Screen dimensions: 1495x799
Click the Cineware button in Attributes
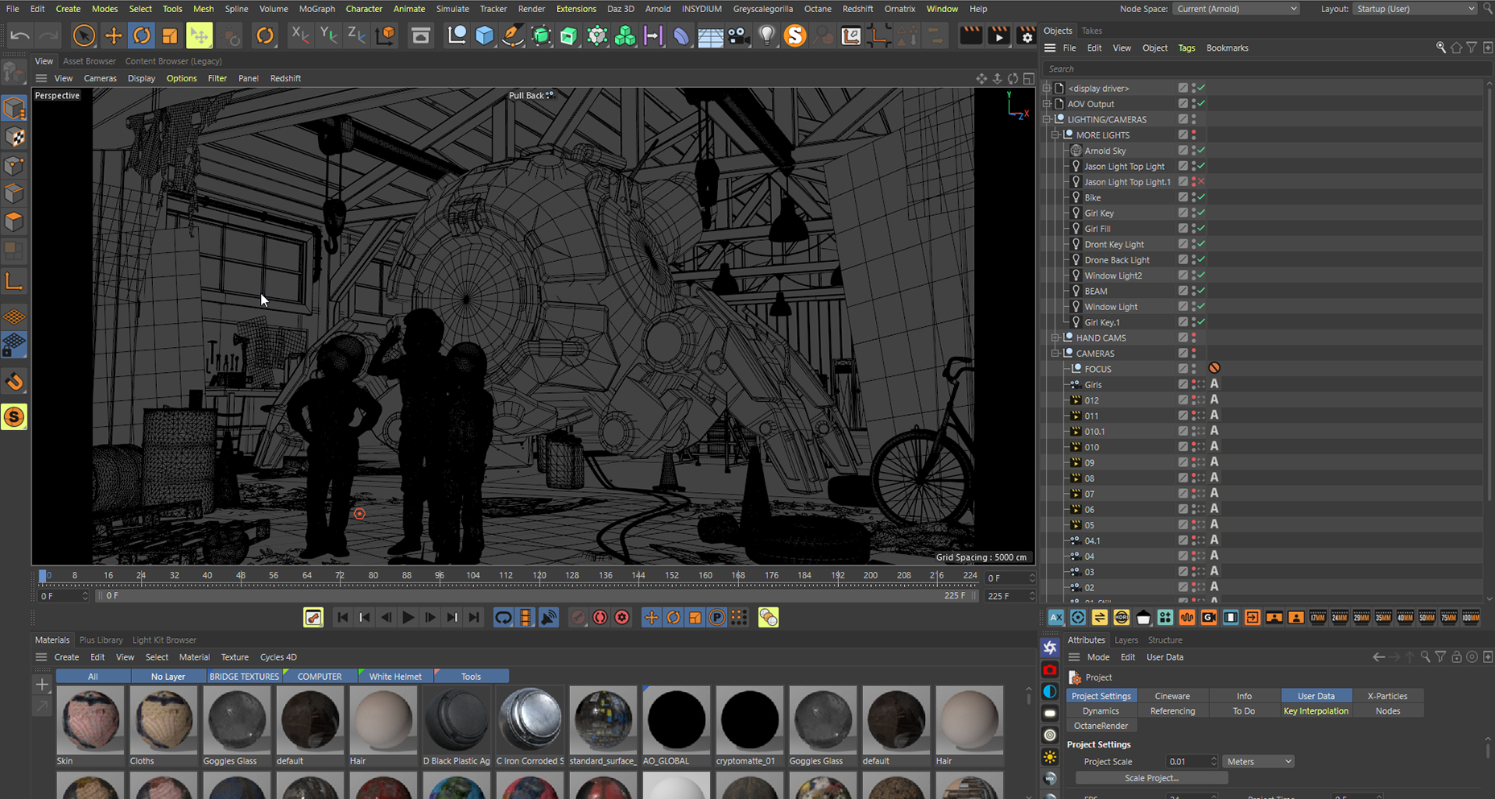click(x=1172, y=696)
